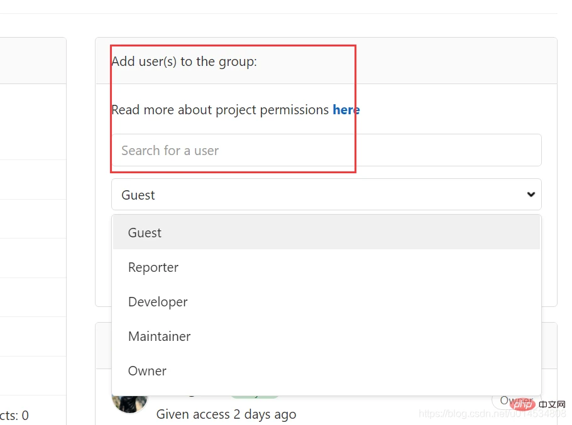The height and width of the screenshot is (425, 572).
Task: Collapse the Guest access level select box
Action: click(x=326, y=195)
